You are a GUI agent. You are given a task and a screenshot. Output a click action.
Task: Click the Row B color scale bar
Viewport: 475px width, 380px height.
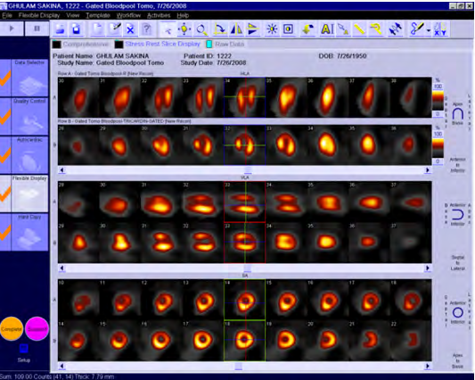(438, 148)
